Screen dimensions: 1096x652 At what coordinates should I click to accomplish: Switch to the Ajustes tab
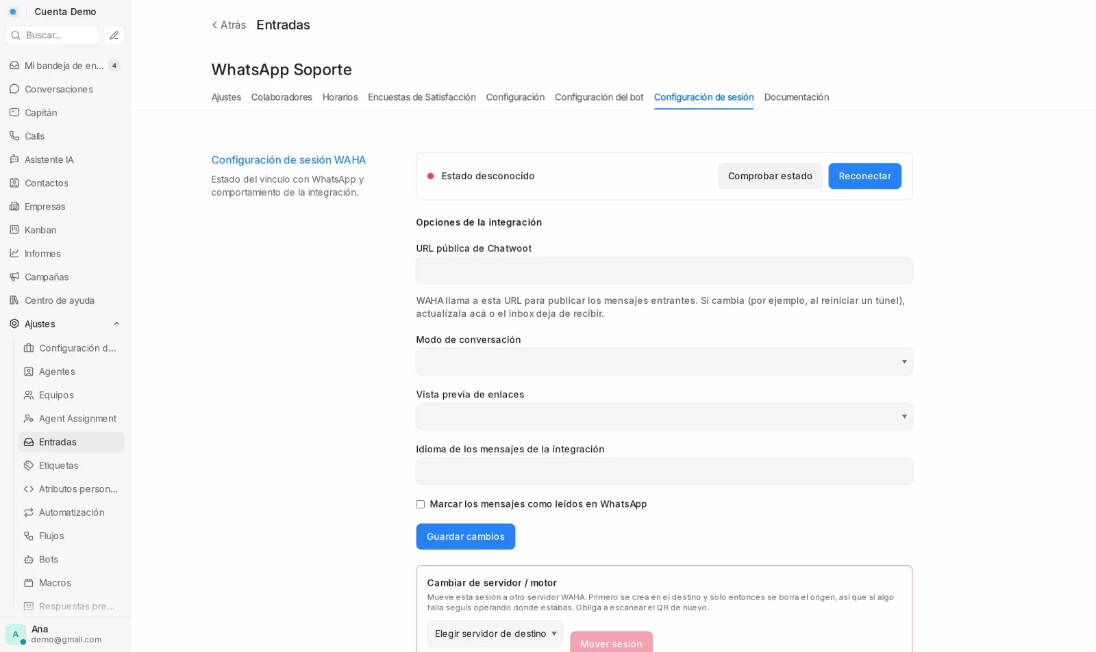226,97
